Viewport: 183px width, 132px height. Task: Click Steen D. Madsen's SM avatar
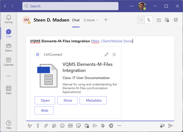click(26, 20)
